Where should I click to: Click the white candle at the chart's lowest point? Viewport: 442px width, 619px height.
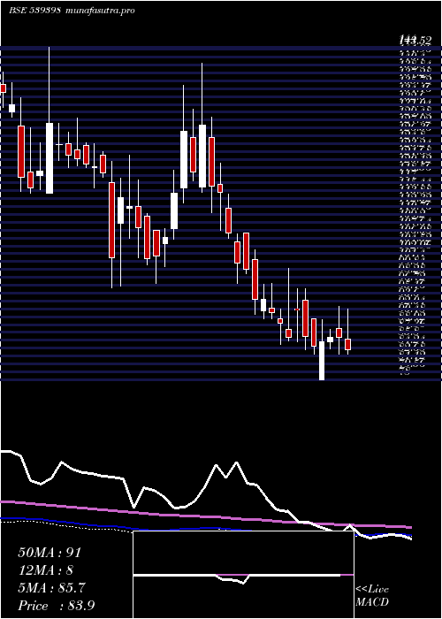coord(322,361)
